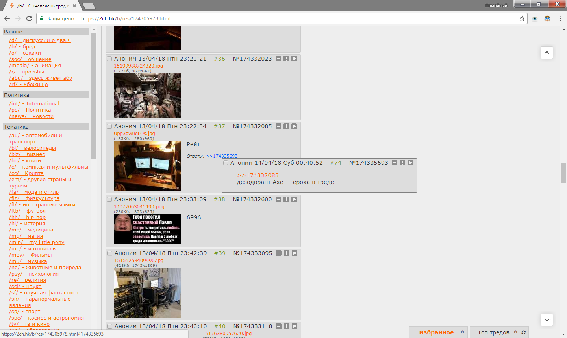Open the file link Upp3owueLOs.jpg

click(134, 133)
